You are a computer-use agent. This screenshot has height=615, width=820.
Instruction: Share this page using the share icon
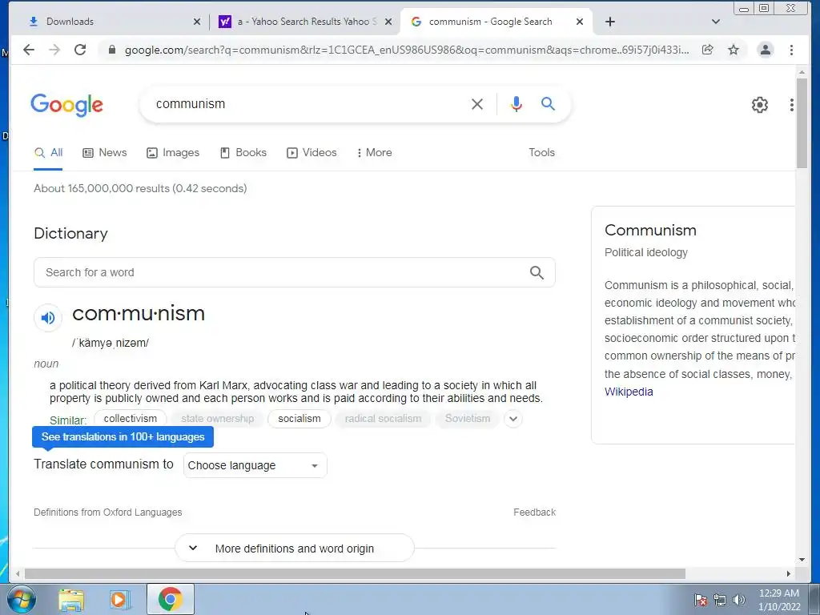[x=708, y=50]
